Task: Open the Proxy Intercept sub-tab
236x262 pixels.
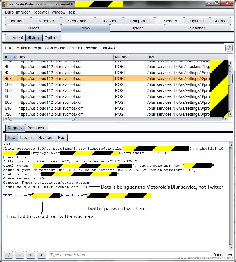Action: click(x=15, y=38)
